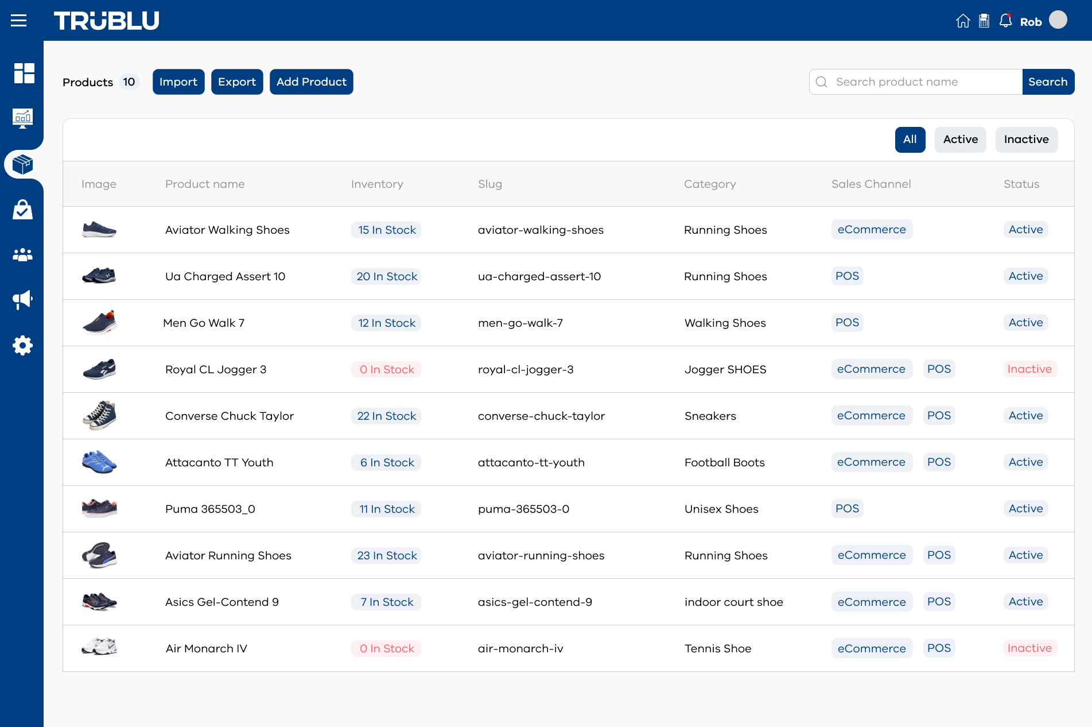Open Customers group sidebar icon
1092x727 pixels.
[x=23, y=255]
